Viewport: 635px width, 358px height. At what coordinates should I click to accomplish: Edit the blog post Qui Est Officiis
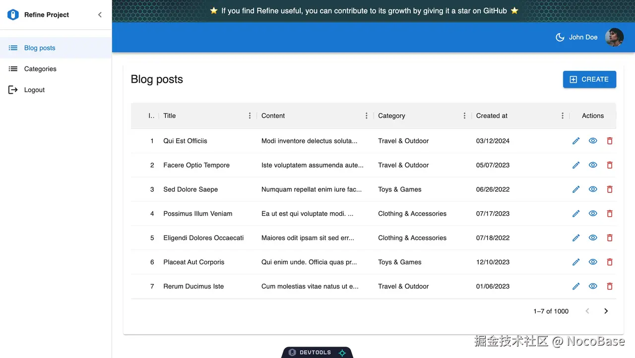[x=576, y=141]
